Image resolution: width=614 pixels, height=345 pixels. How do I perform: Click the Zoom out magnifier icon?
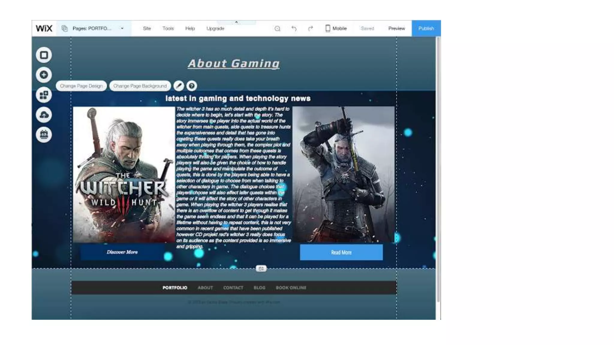pos(277,28)
